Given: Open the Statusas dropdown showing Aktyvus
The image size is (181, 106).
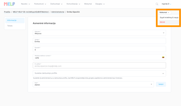Looking at the screenshot, I should tap(99, 33).
